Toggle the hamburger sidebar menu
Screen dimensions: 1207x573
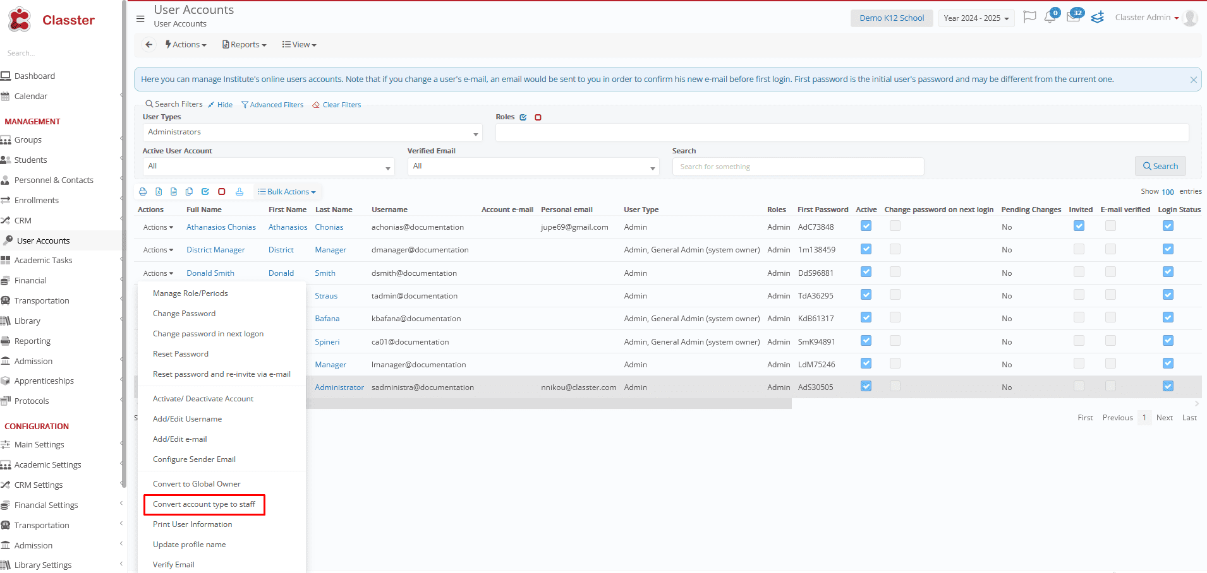coord(140,18)
